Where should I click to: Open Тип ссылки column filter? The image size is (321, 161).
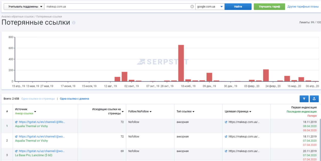[x=193, y=112]
